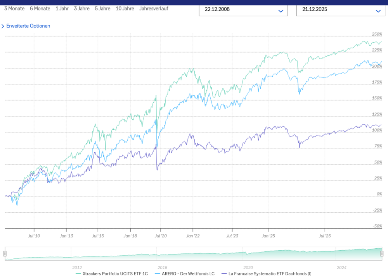Open the end date dropdown showing 21.12.2025
The image size is (388, 277).
[x=378, y=11]
